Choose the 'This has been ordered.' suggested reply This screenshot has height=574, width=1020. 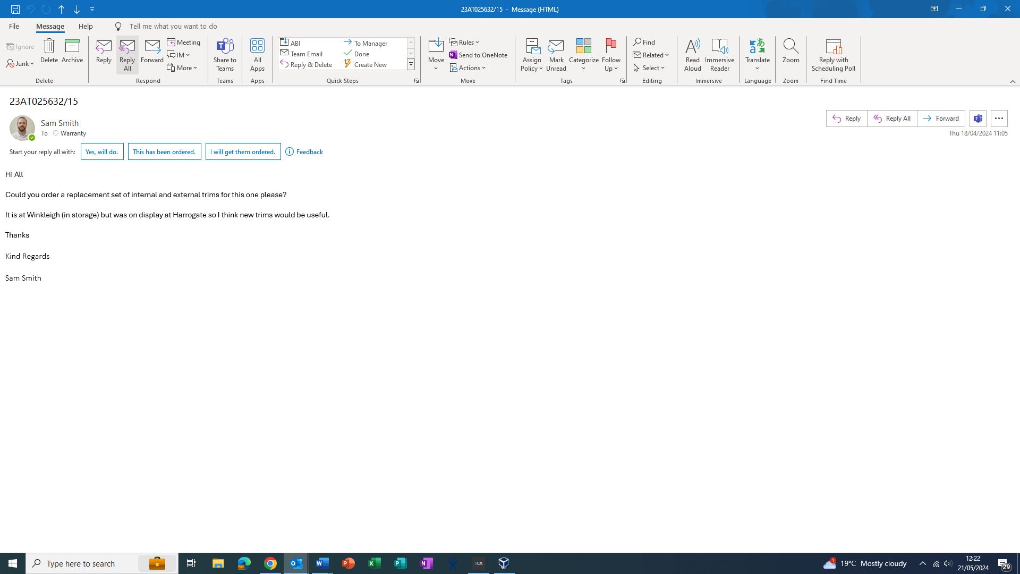[x=164, y=152]
